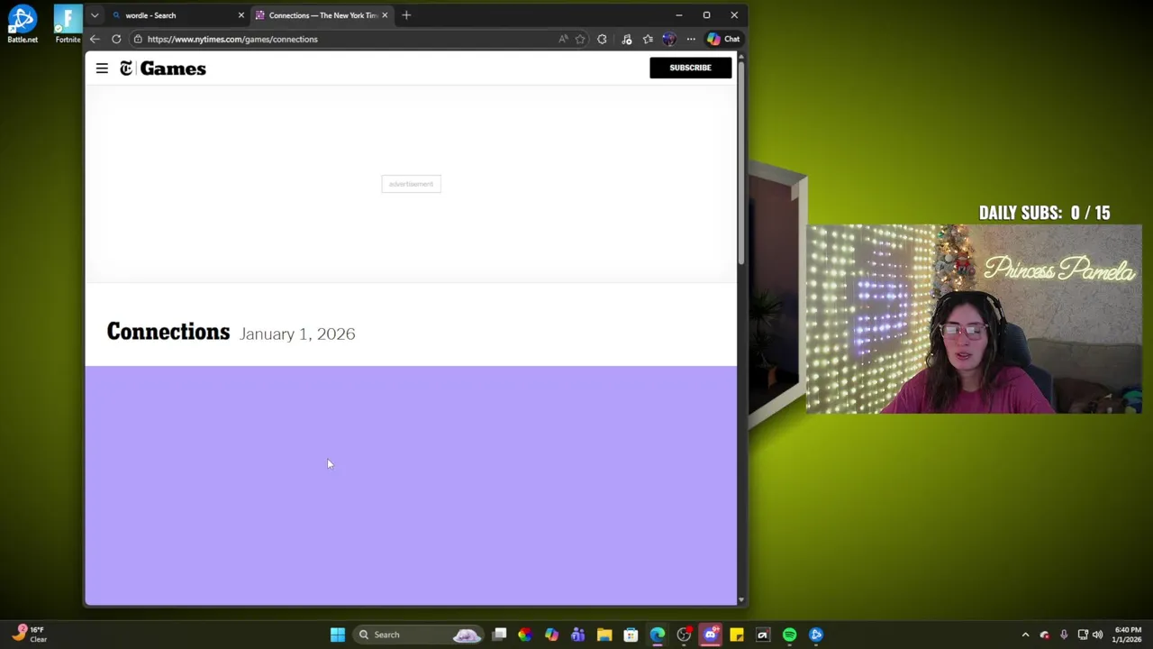Click the advertisement placeholder label
This screenshot has width=1153, height=649.
pos(411,184)
